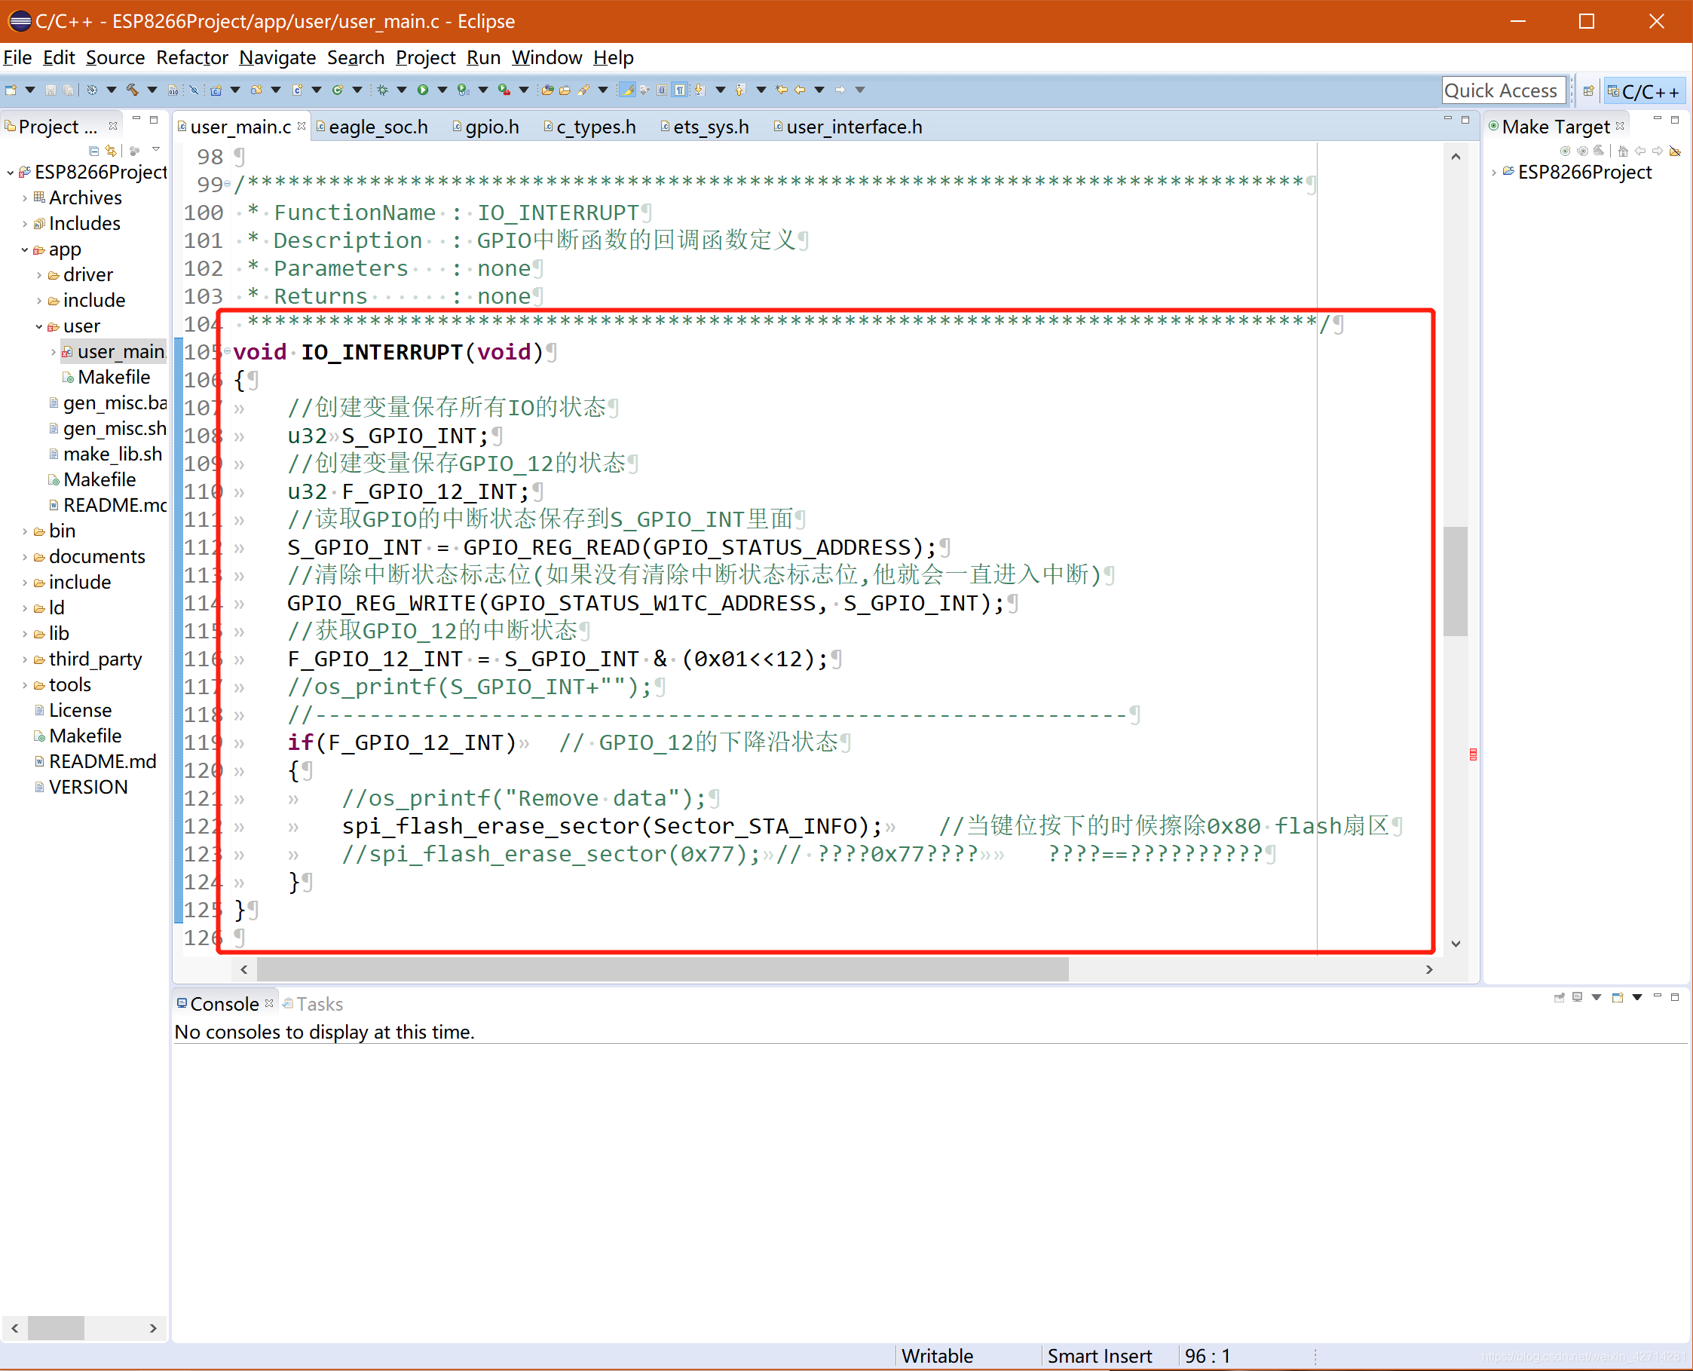Click the Home icon in Make Target view
Image resolution: width=1693 pixels, height=1371 pixels.
(x=1623, y=150)
